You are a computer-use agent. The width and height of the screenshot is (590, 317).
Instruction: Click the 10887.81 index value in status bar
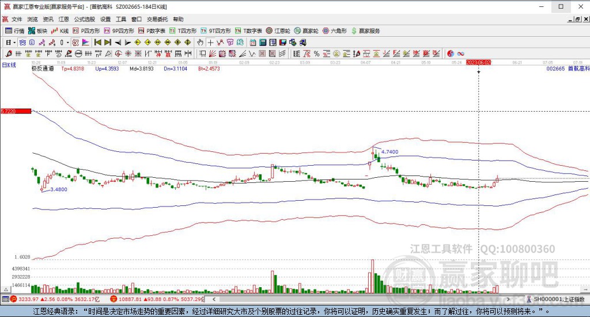tap(130, 299)
